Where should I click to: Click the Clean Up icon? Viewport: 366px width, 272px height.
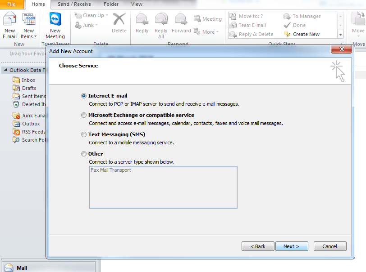[x=78, y=15]
